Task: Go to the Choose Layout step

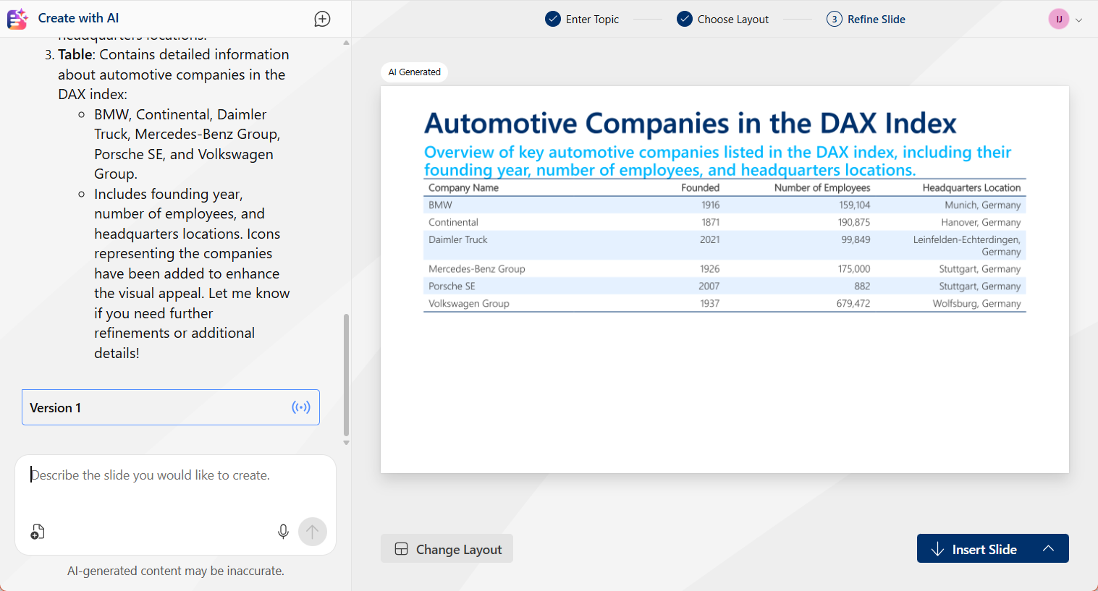Action: (722, 19)
